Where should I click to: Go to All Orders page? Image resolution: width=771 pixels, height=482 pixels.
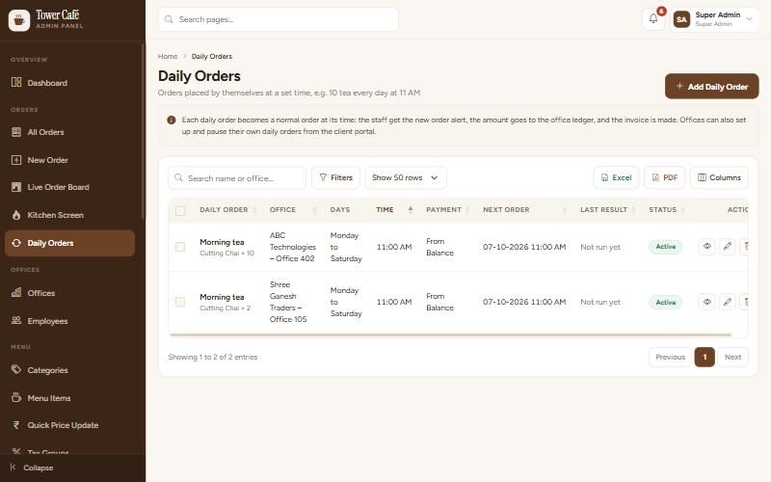(69, 132)
